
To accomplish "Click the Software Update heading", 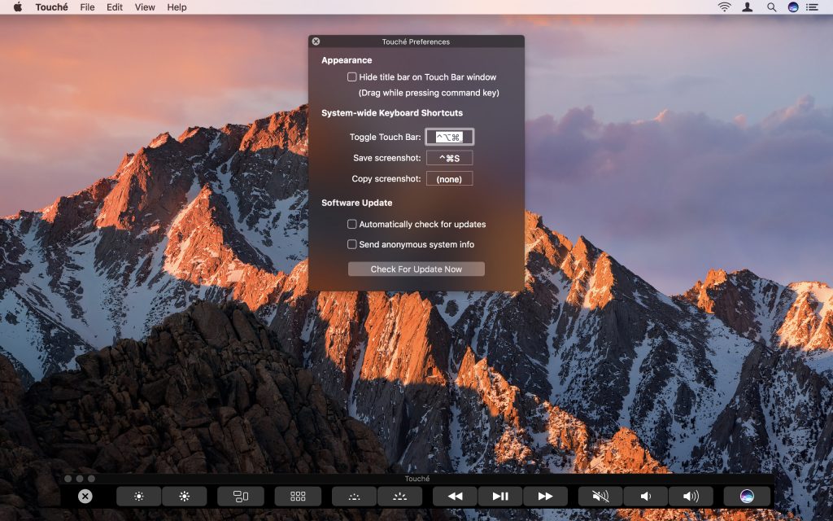I will pyautogui.click(x=357, y=203).
